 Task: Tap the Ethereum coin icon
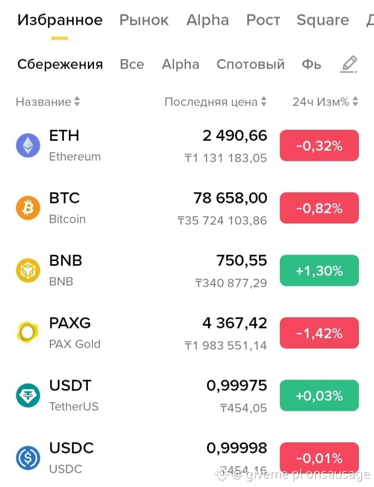(x=28, y=145)
